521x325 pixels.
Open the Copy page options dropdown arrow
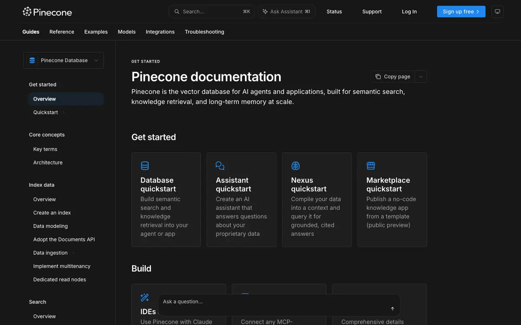click(x=421, y=77)
